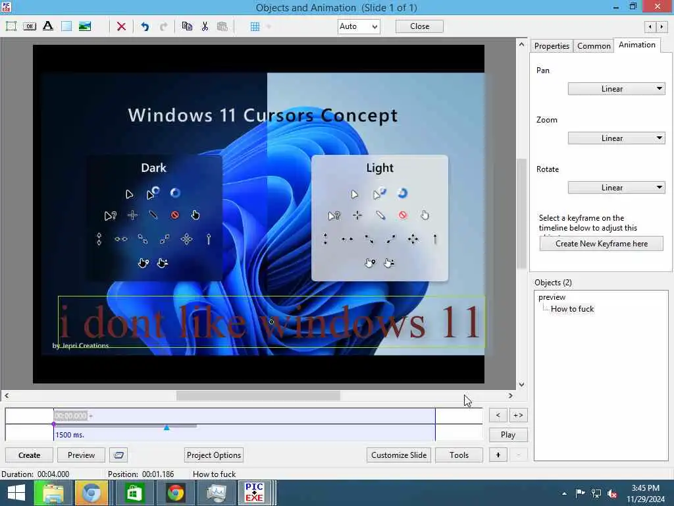Click the Duration 00:04.000 status text

coord(35,474)
